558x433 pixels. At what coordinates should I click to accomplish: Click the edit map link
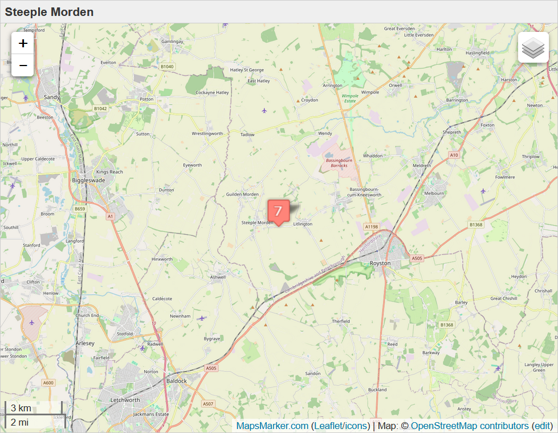(543, 426)
